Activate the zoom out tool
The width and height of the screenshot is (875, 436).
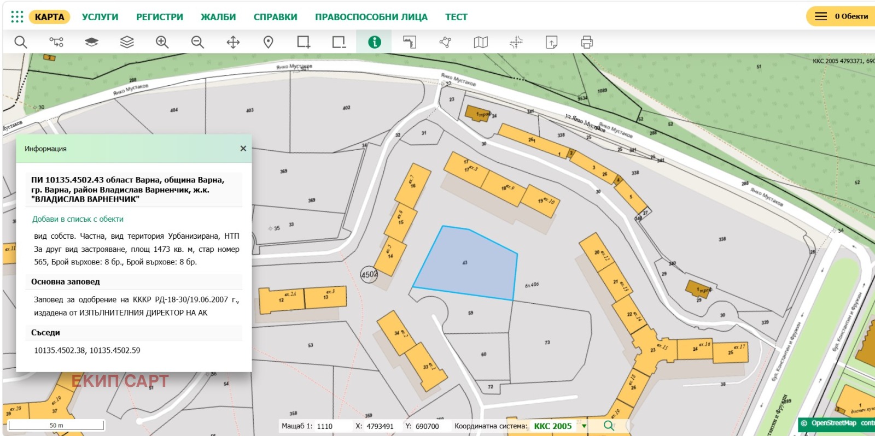[197, 42]
